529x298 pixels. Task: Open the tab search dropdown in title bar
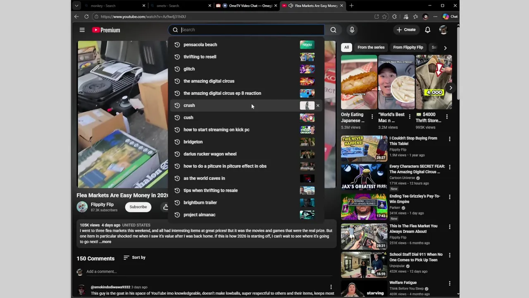tap(76, 6)
